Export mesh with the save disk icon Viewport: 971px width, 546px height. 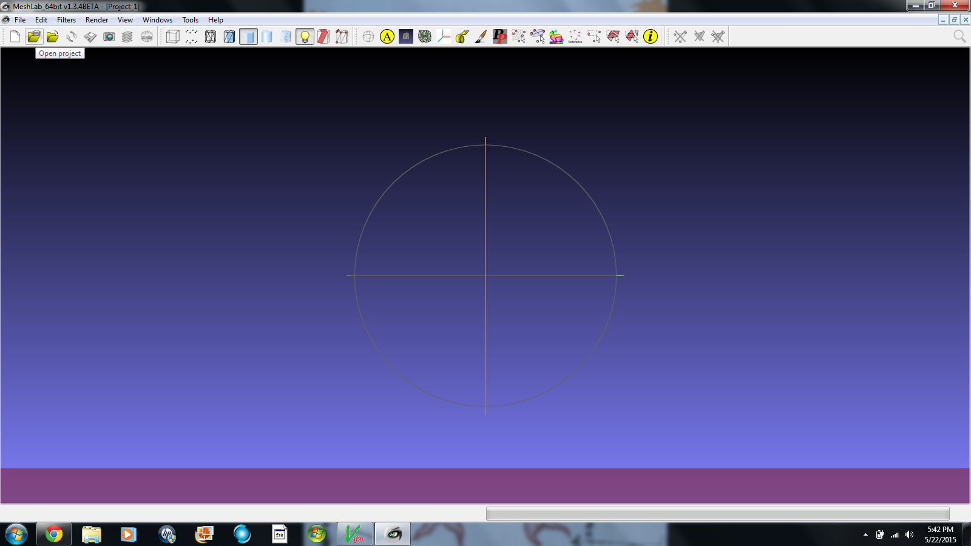[x=90, y=36]
